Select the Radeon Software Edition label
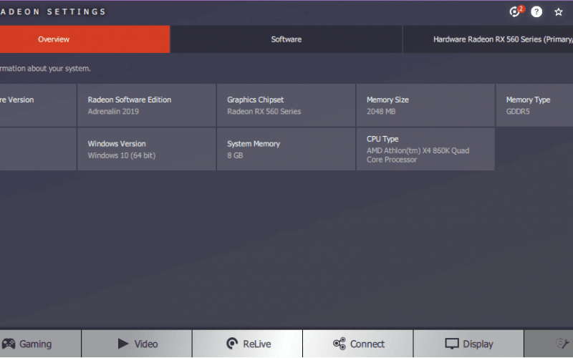Screen dimensions: 573x358 coord(130,100)
